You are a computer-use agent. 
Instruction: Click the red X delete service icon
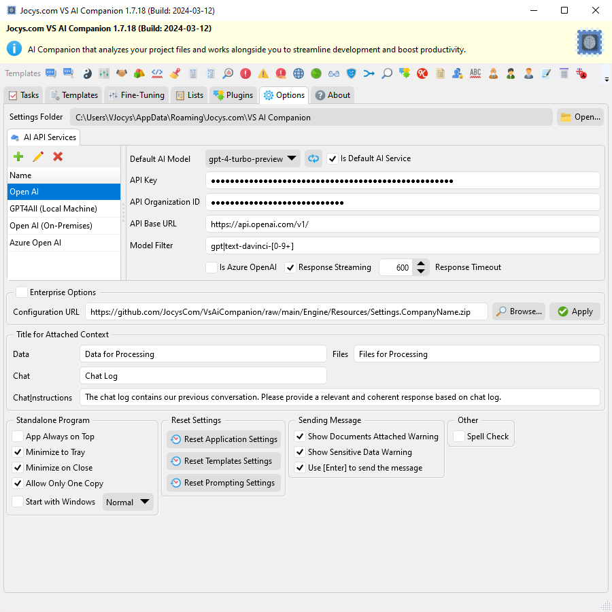tap(58, 157)
